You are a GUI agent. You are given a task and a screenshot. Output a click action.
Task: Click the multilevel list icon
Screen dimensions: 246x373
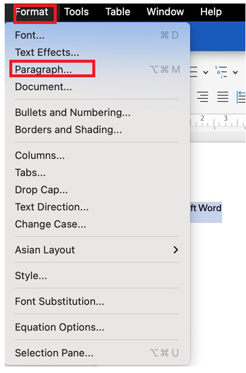click(x=221, y=72)
